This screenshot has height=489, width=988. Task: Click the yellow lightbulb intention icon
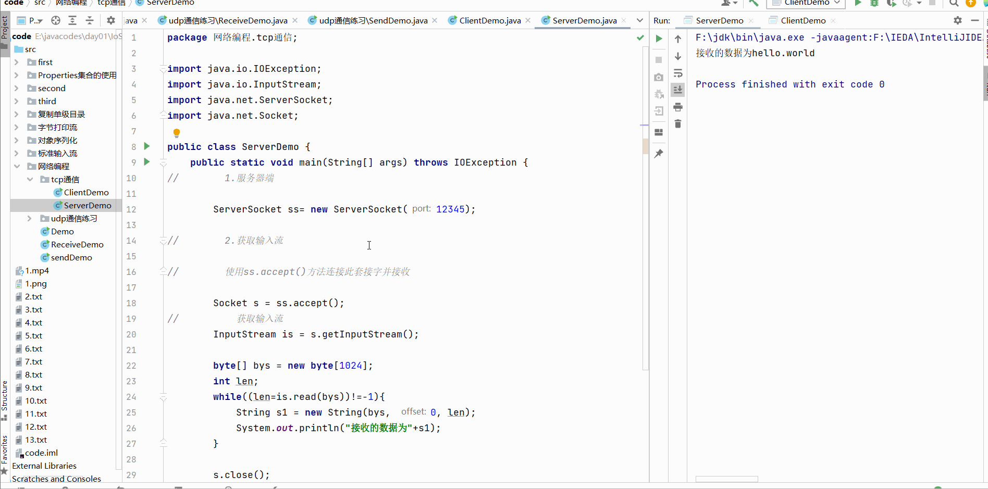(x=177, y=133)
